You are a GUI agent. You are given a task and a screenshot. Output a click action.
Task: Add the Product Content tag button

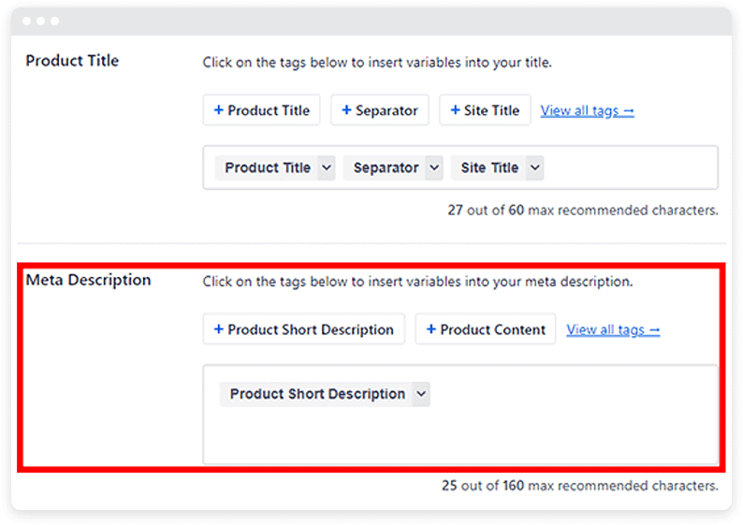coord(486,329)
